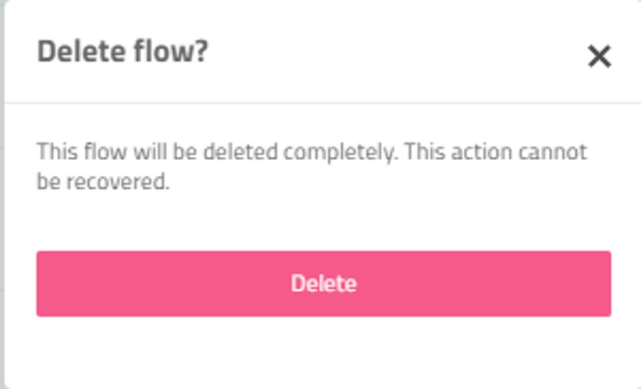Viewport: 641px width, 389px height.
Task: Click the 'be recovered.' line of the message
Action: 103,182
